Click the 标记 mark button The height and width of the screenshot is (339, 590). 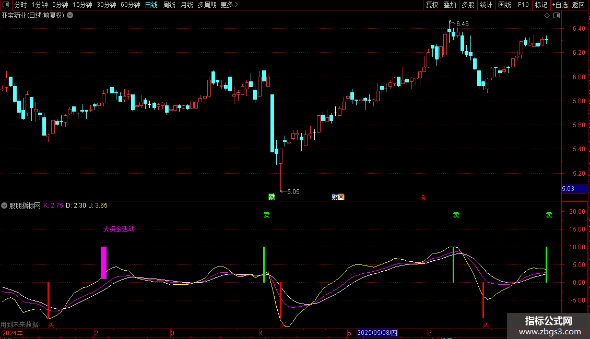click(x=541, y=5)
